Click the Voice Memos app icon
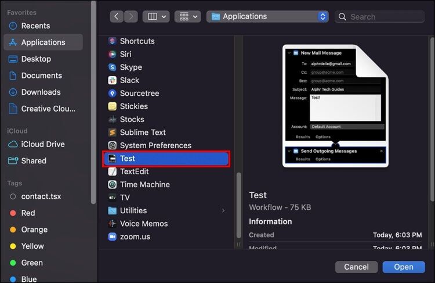This screenshot has height=283, width=435. [x=112, y=224]
